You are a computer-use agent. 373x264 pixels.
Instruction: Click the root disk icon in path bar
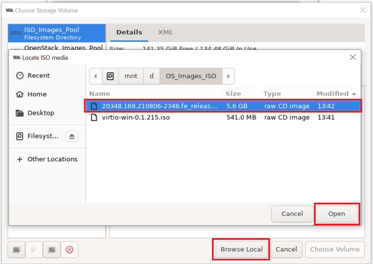[110, 76]
